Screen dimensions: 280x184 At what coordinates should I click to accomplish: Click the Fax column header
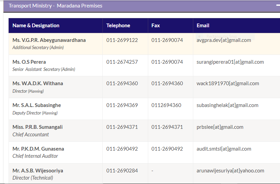156,26
